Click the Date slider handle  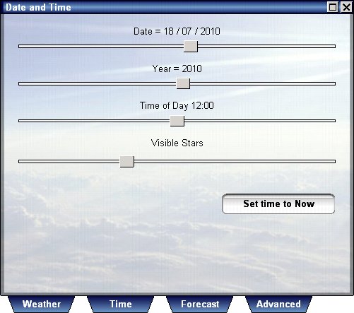191,46
